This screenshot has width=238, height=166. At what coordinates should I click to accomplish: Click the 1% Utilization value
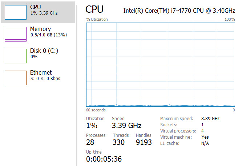92,126
